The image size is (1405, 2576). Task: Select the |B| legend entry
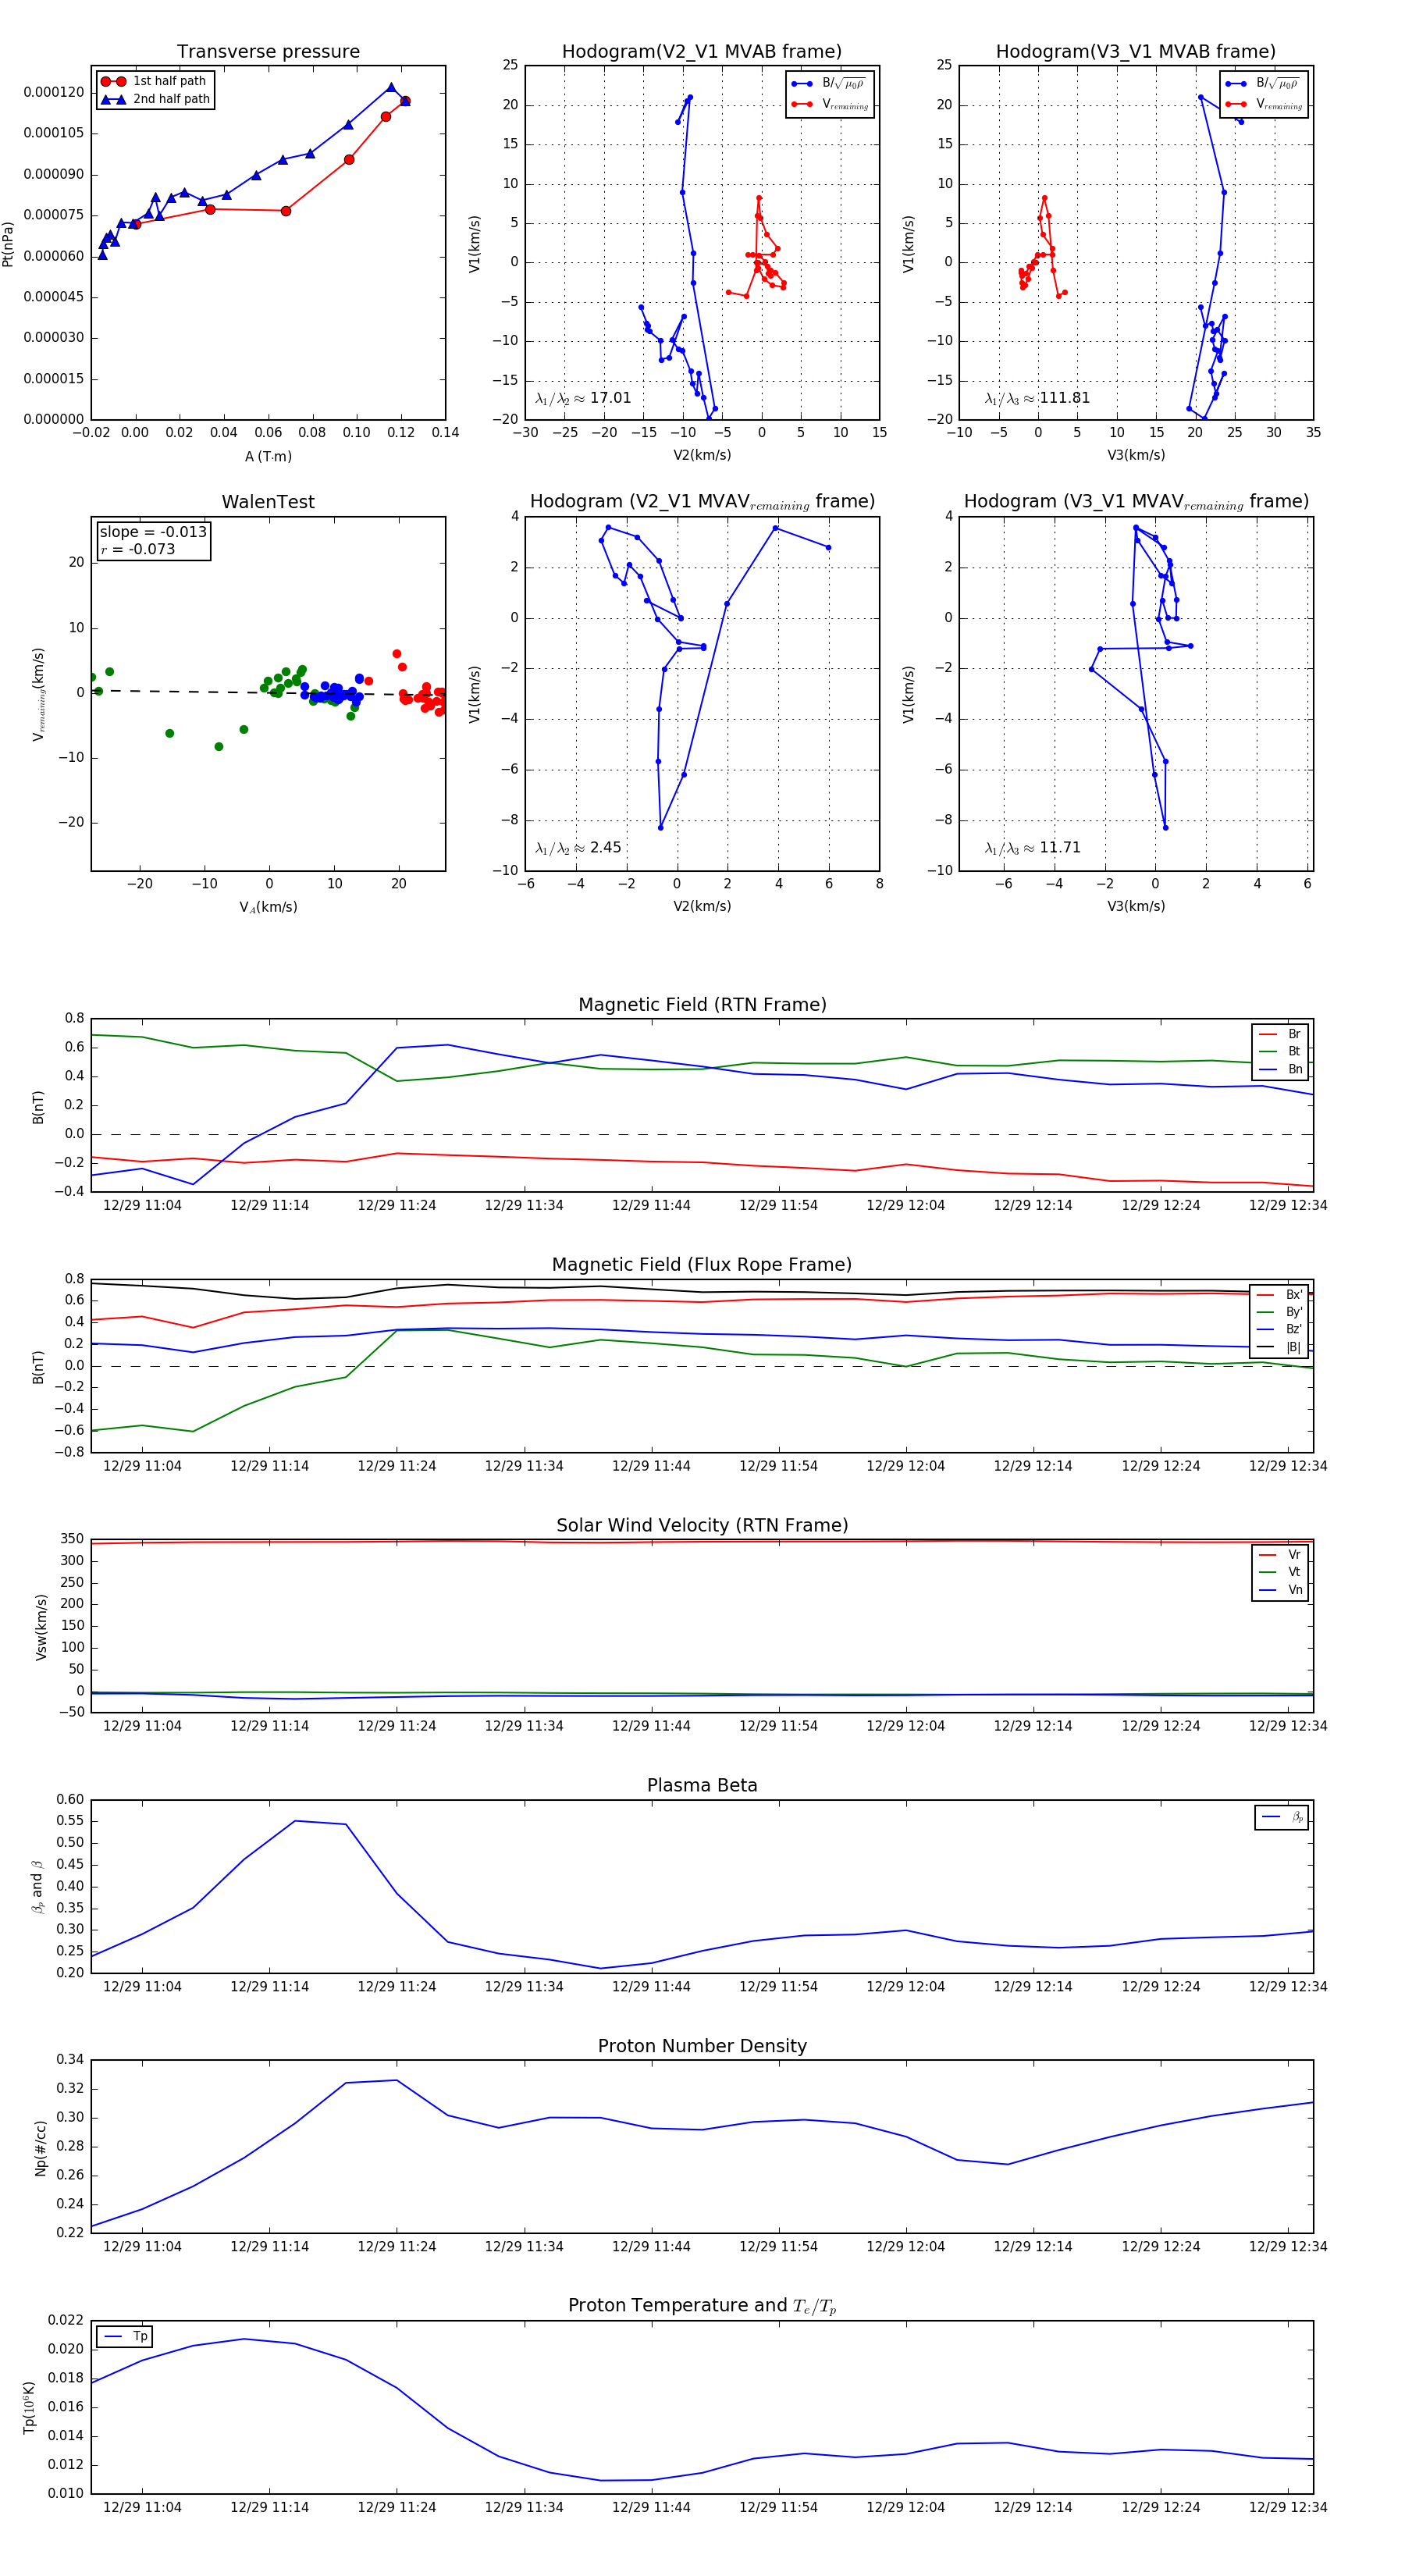(1280, 1347)
